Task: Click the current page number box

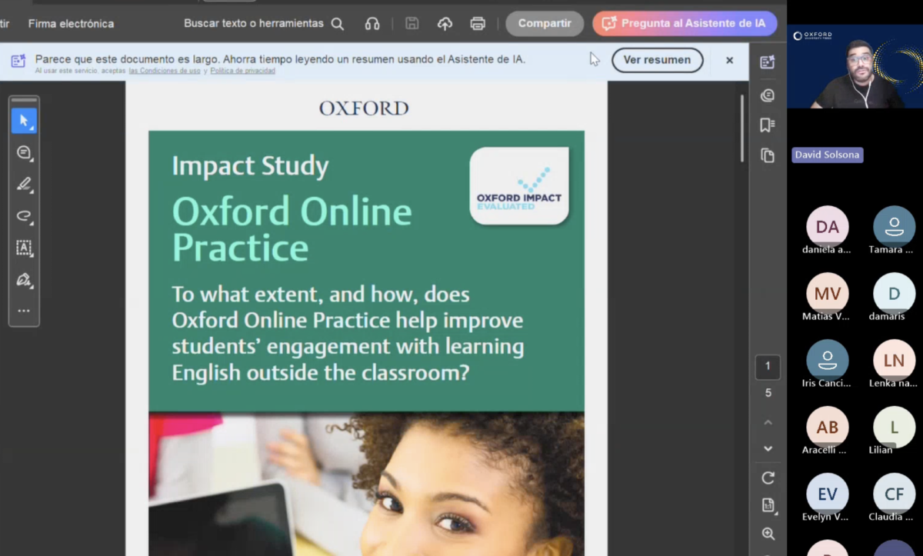Action: click(x=768, y=367)
